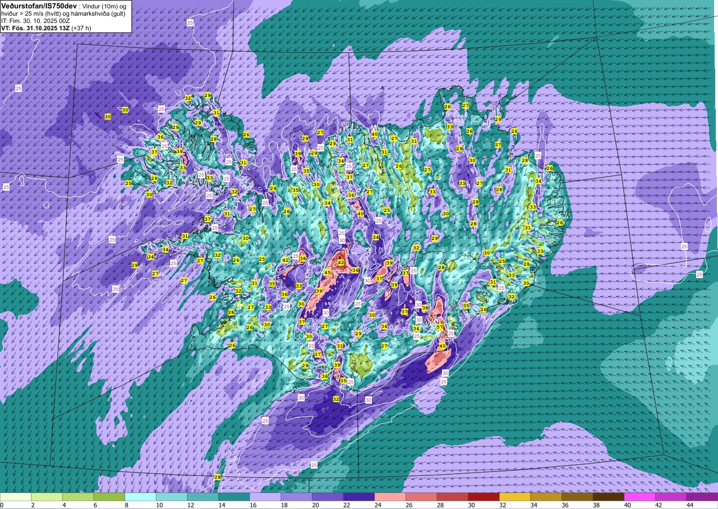This screenshot has height=509, width=718.
Task: Click legend tick label 16
Action: pos(252,505)
